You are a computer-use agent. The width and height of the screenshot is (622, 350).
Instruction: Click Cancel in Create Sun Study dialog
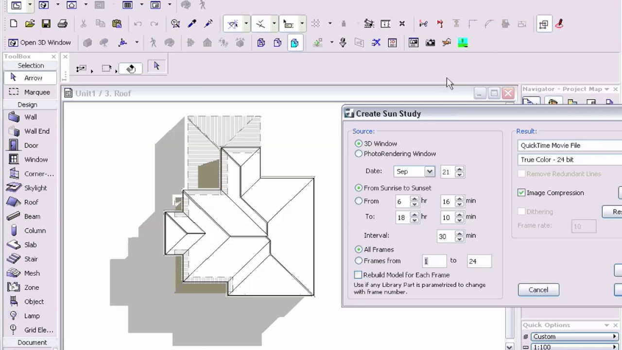538,290
